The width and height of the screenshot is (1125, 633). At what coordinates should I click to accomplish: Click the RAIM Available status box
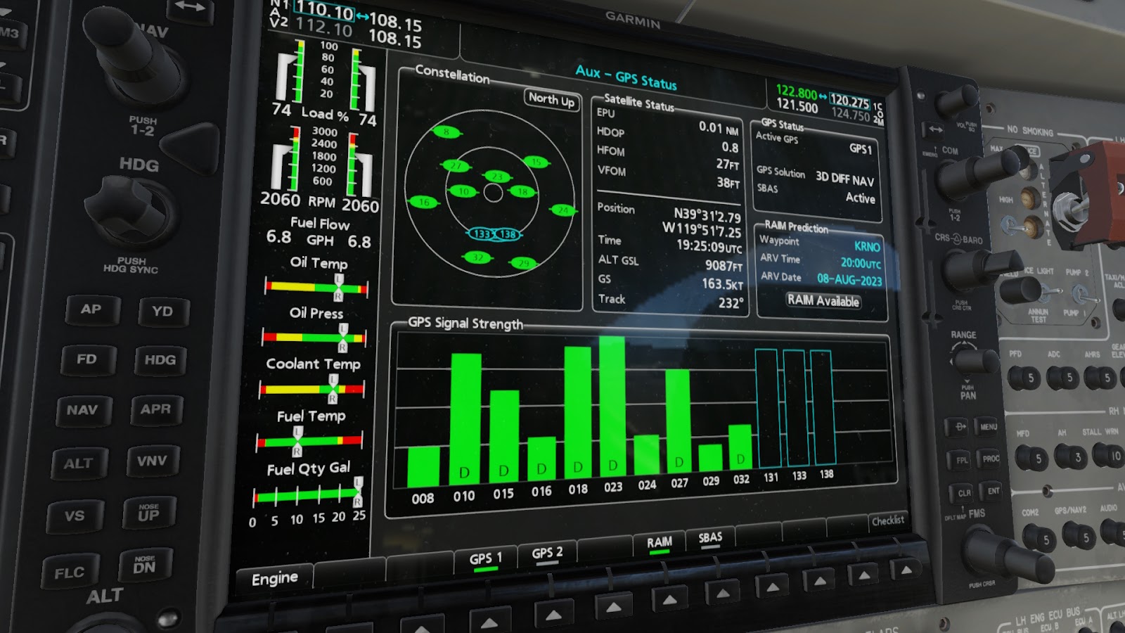pyautogui.click(x=823, y=300)
